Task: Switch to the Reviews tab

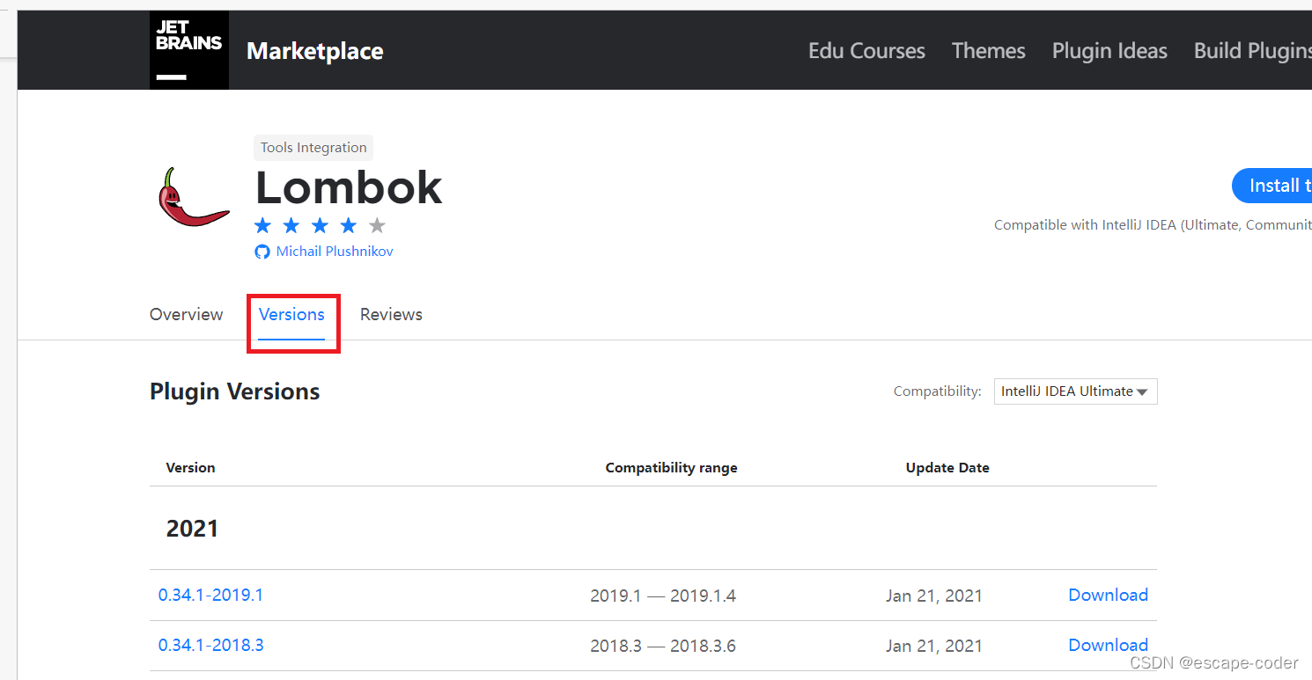Action: tap(391, 314)
